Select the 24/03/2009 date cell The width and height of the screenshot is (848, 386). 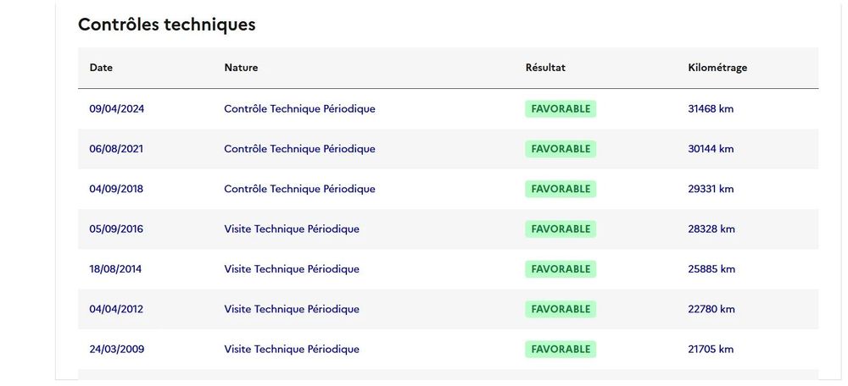[x=116, y=350]
